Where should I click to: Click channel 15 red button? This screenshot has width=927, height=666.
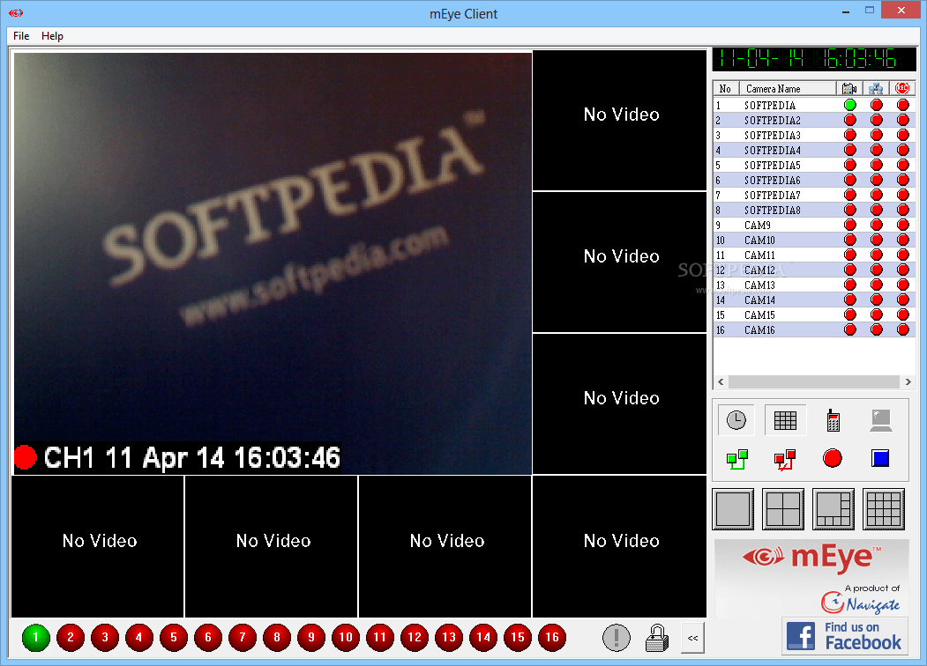pyautogui.click(x=517, y=638)
